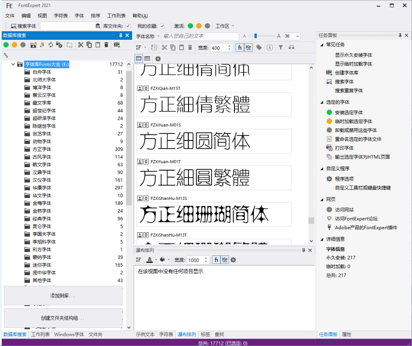The image size is (412, 346).
Task: Click 安装选定字体 in task panel
Action: click(349, 112)
